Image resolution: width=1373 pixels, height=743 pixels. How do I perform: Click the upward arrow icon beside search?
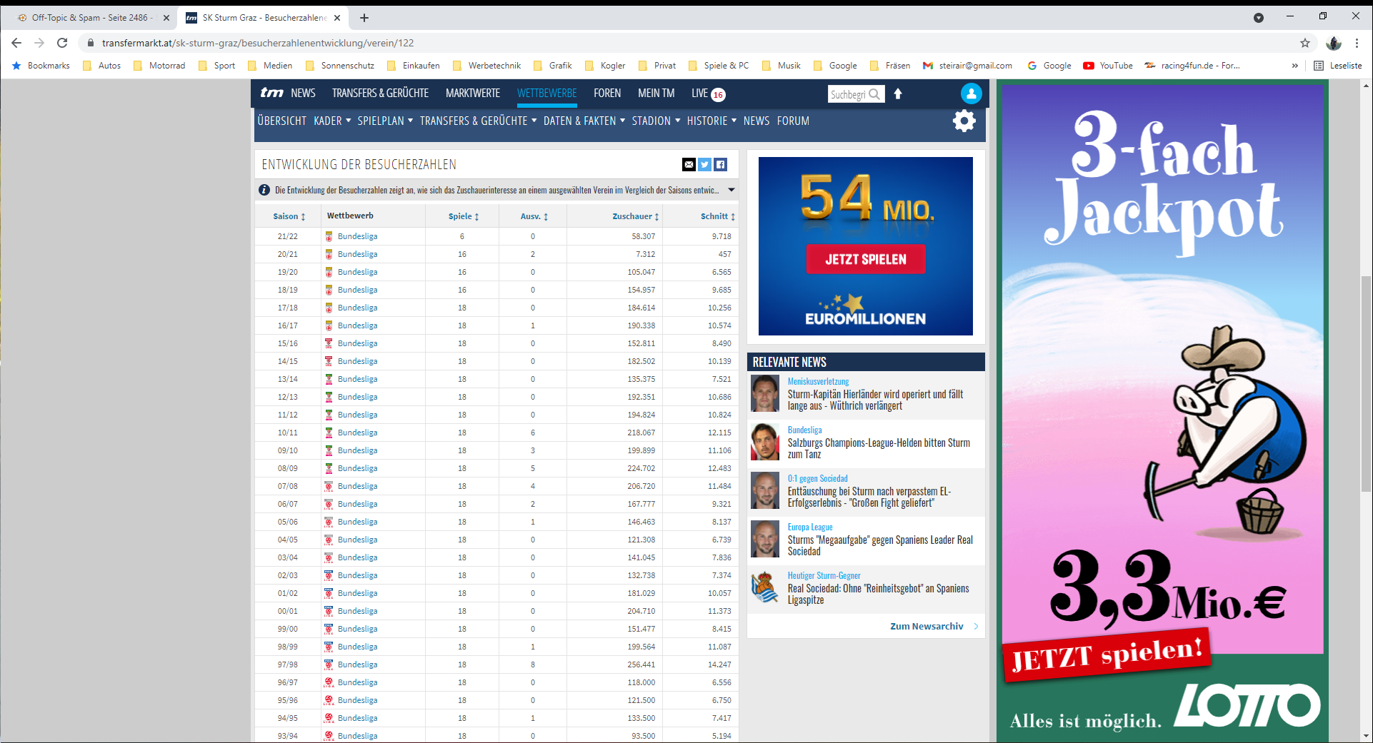point(898,93)
